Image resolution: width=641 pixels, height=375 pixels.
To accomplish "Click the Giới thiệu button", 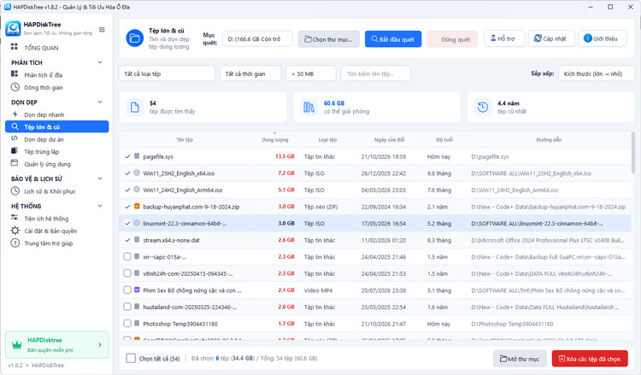I will [603, 38].
